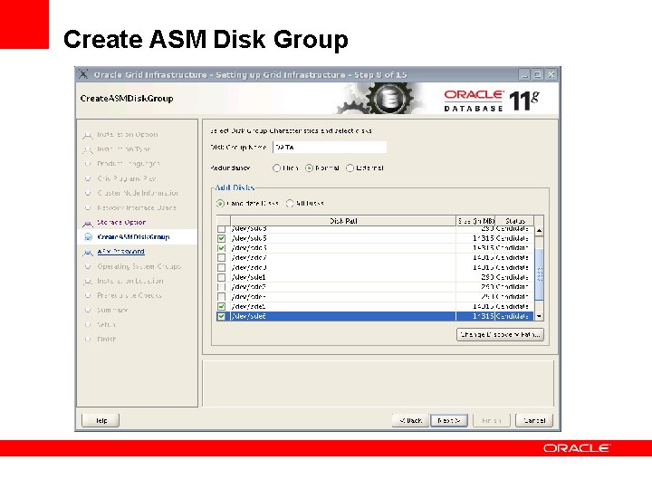Click the Change Discovery Path button

(500, 334)
